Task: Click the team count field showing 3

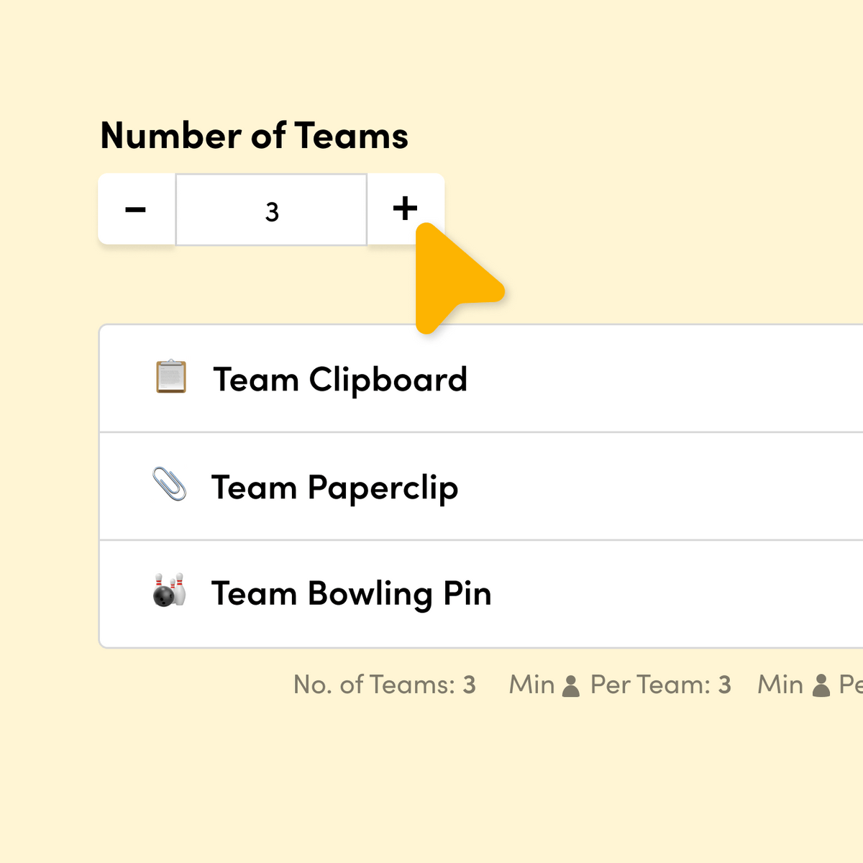Action: [x=272, y=211]
